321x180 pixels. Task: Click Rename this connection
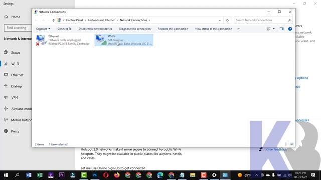tap(173, 29)
